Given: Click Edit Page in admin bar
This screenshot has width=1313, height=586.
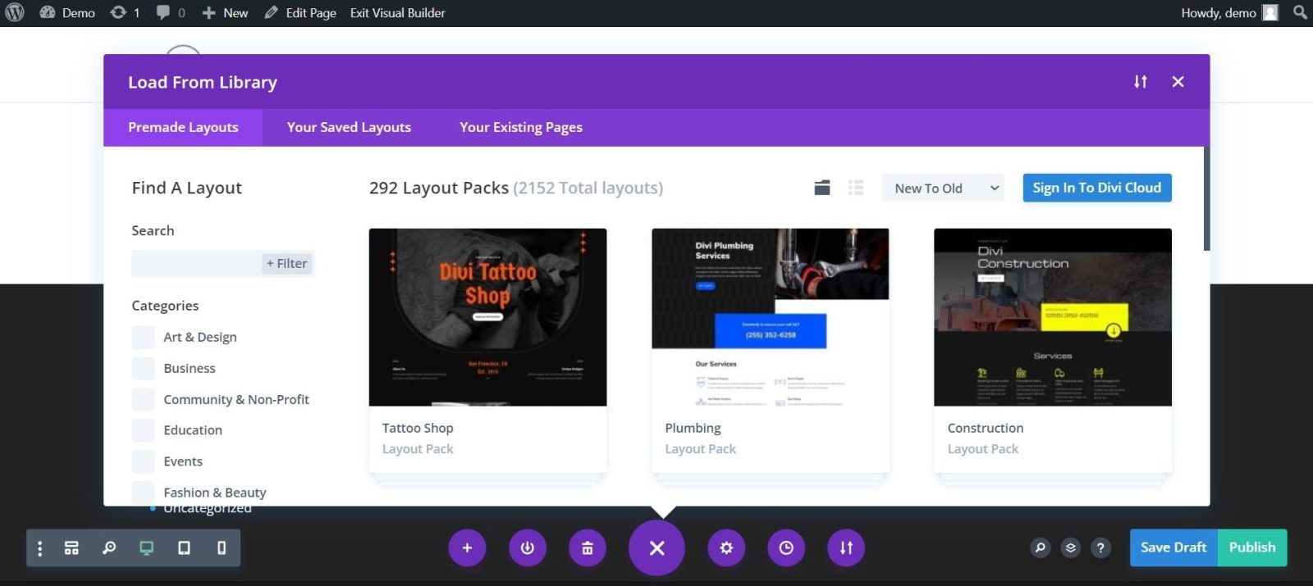Looking at the screenshot, I should point(300,12).
